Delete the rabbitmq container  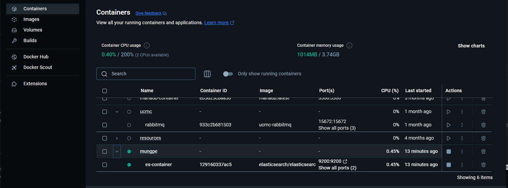[483, 125]
